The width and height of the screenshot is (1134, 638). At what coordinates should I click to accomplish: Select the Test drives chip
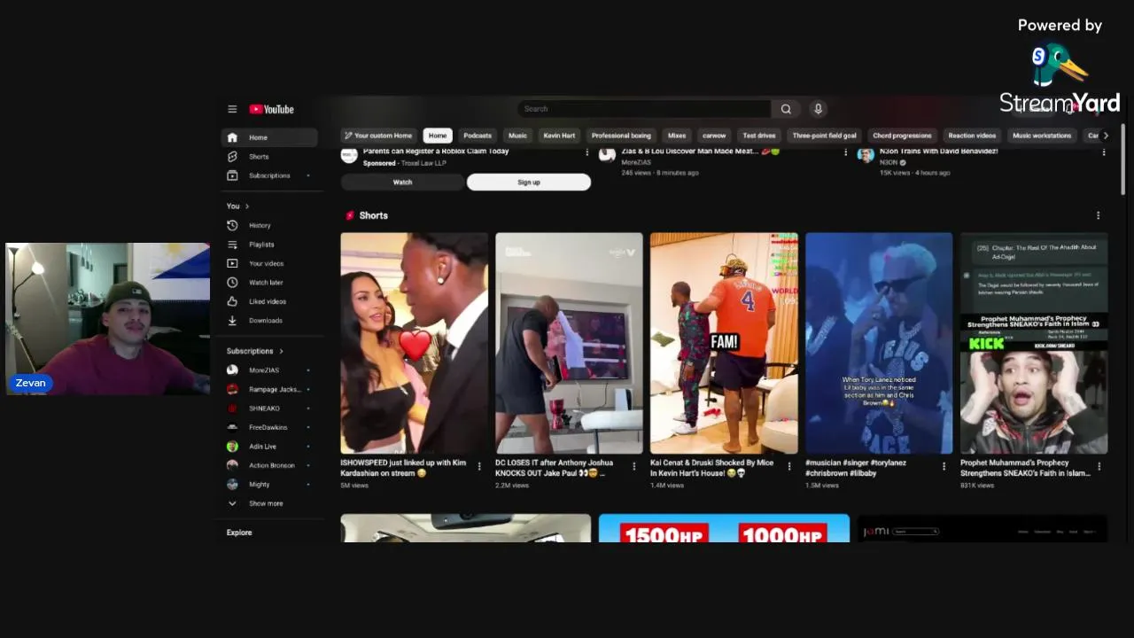(759, 136)
